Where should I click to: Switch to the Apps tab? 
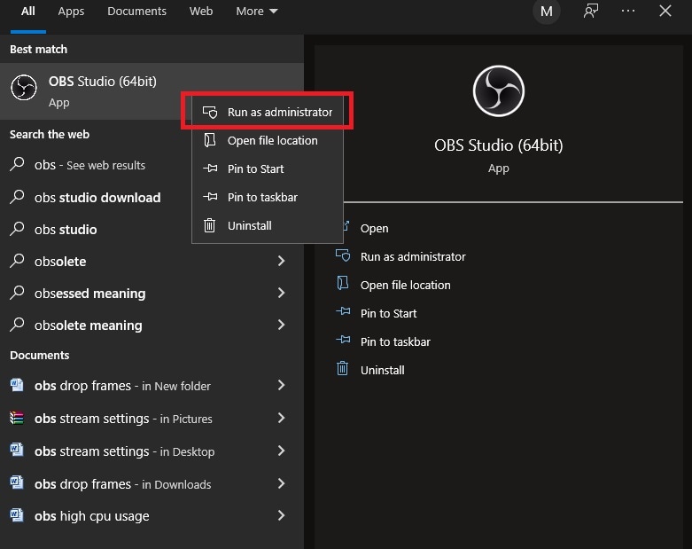click(71, 12)
